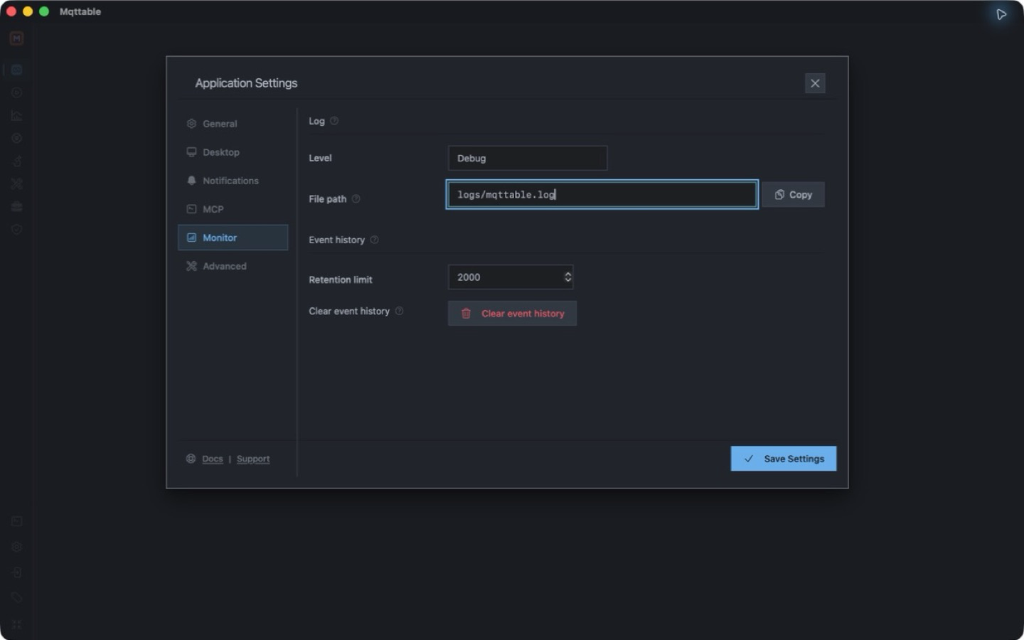This screenshot has height=640, width=1024.
Task: Open the gear settings icon at sidebar bottom
Action: (x=16, y=547)
